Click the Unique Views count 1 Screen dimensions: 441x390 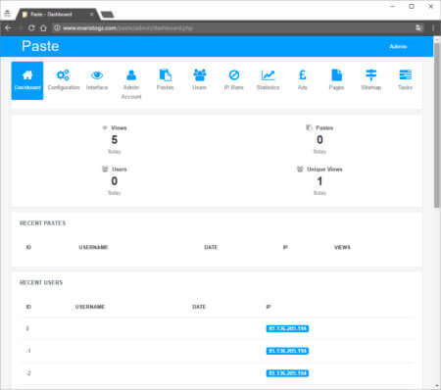pos(319,181)
